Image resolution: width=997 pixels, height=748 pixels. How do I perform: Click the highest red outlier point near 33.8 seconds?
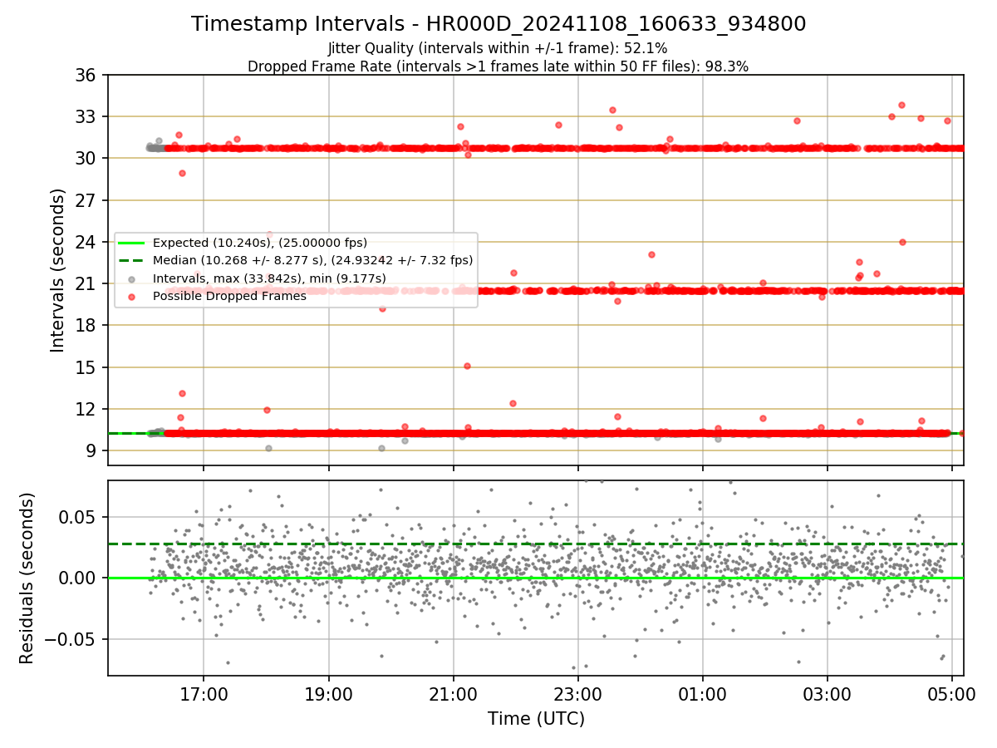click(901, 105)
